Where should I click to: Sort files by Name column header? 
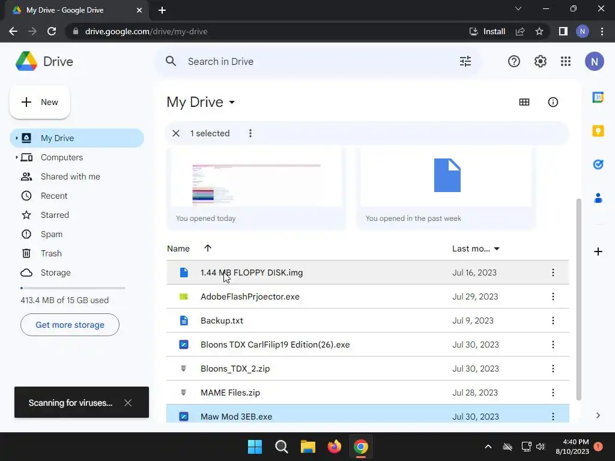[178, 249]
